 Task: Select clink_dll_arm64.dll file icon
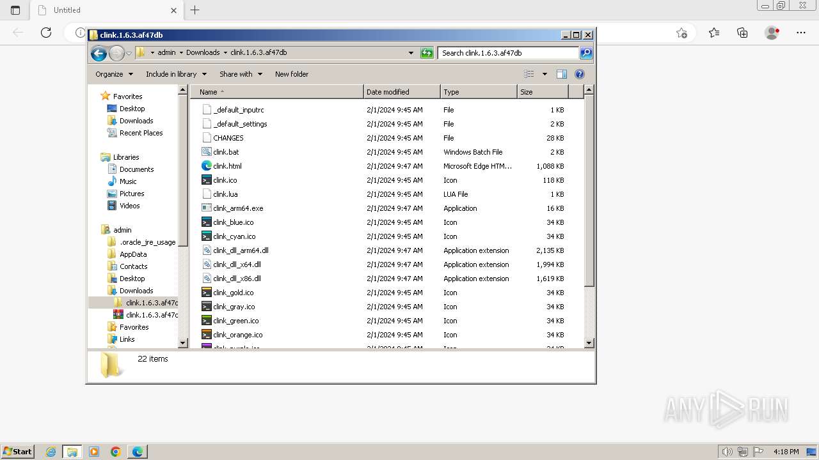click(207, 250)
